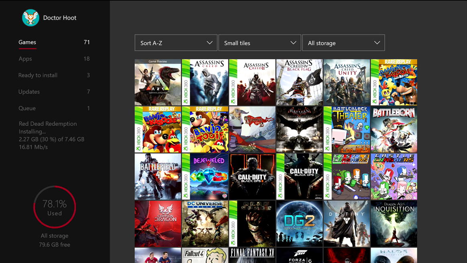Viewport: 467px width, 263px height.
Task: Select the Banjo-Kazooie Rare Replay tile
Action: pos(158,129)
